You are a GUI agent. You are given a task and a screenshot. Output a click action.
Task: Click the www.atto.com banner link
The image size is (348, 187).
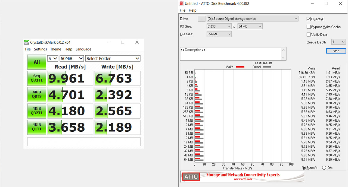coord(243,179)
